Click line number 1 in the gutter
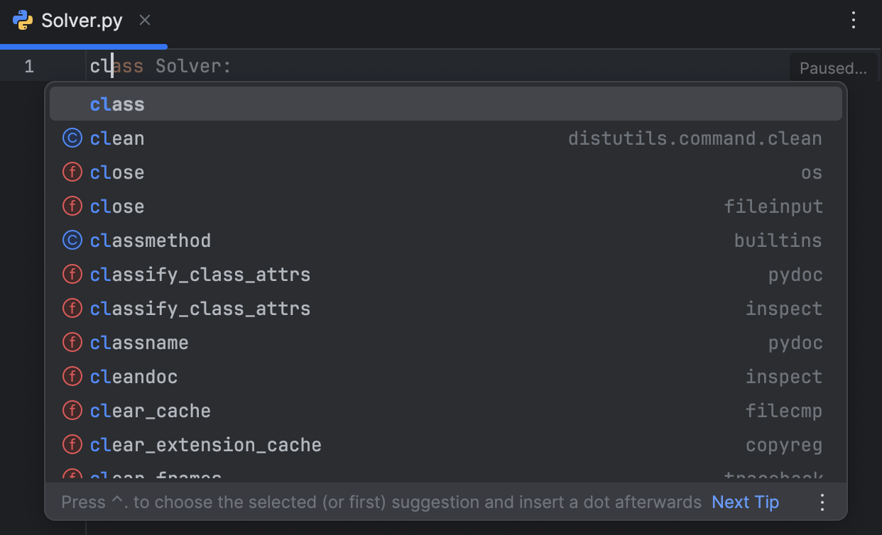 [29, 66]
